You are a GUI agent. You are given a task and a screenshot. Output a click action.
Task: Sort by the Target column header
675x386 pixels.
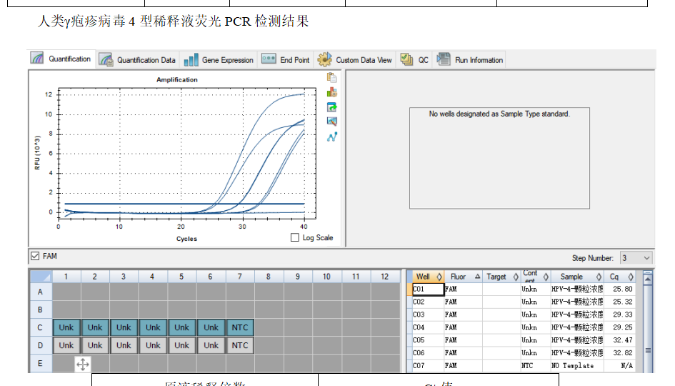pyautogui.click(x=501, y=277)
